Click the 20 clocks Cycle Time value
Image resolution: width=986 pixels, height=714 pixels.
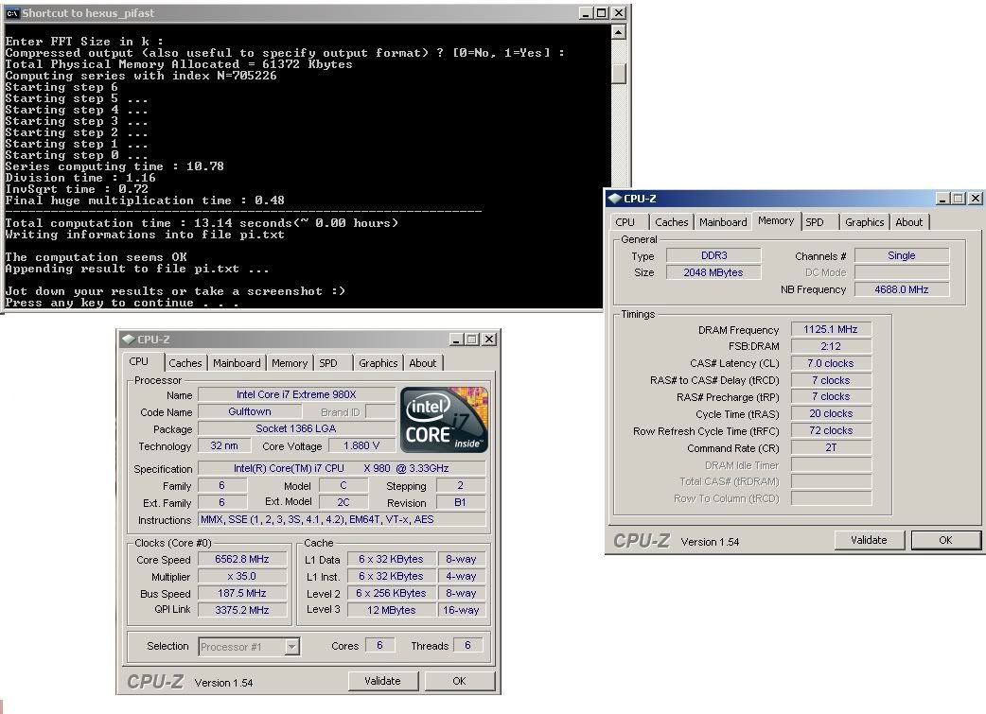point(831,413)
